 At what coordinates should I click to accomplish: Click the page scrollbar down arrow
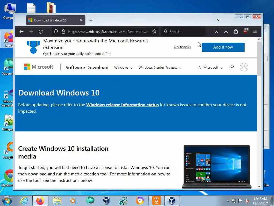coord(259,186)
